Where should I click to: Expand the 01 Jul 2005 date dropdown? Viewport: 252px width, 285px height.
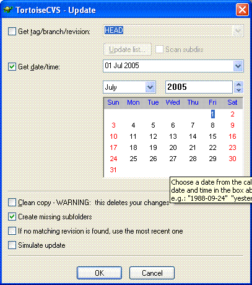pyautogui.click(x=238, y=66)
